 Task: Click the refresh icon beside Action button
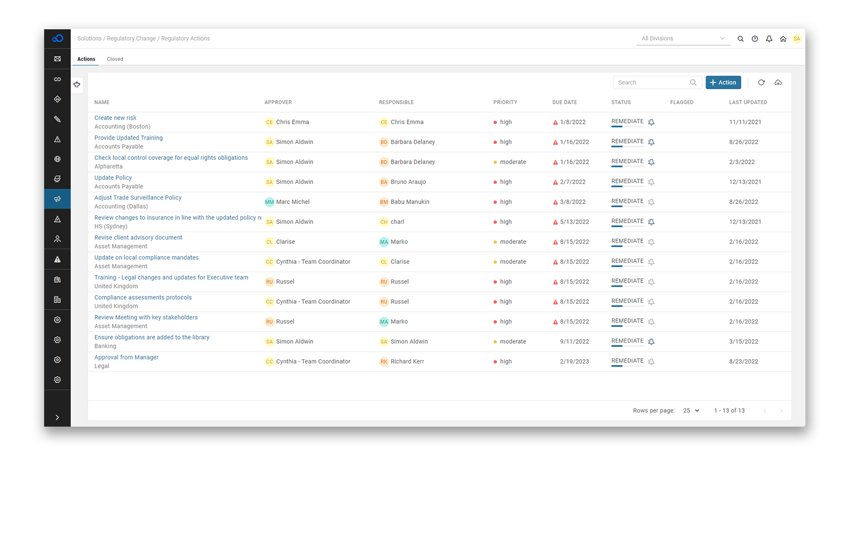click(x=761, y=82)
